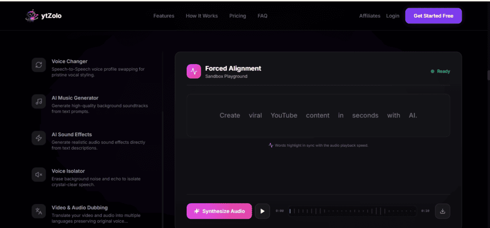Click the word "AI." in the sample sentence
Viewport: 490px width, 228px height.
413,116
